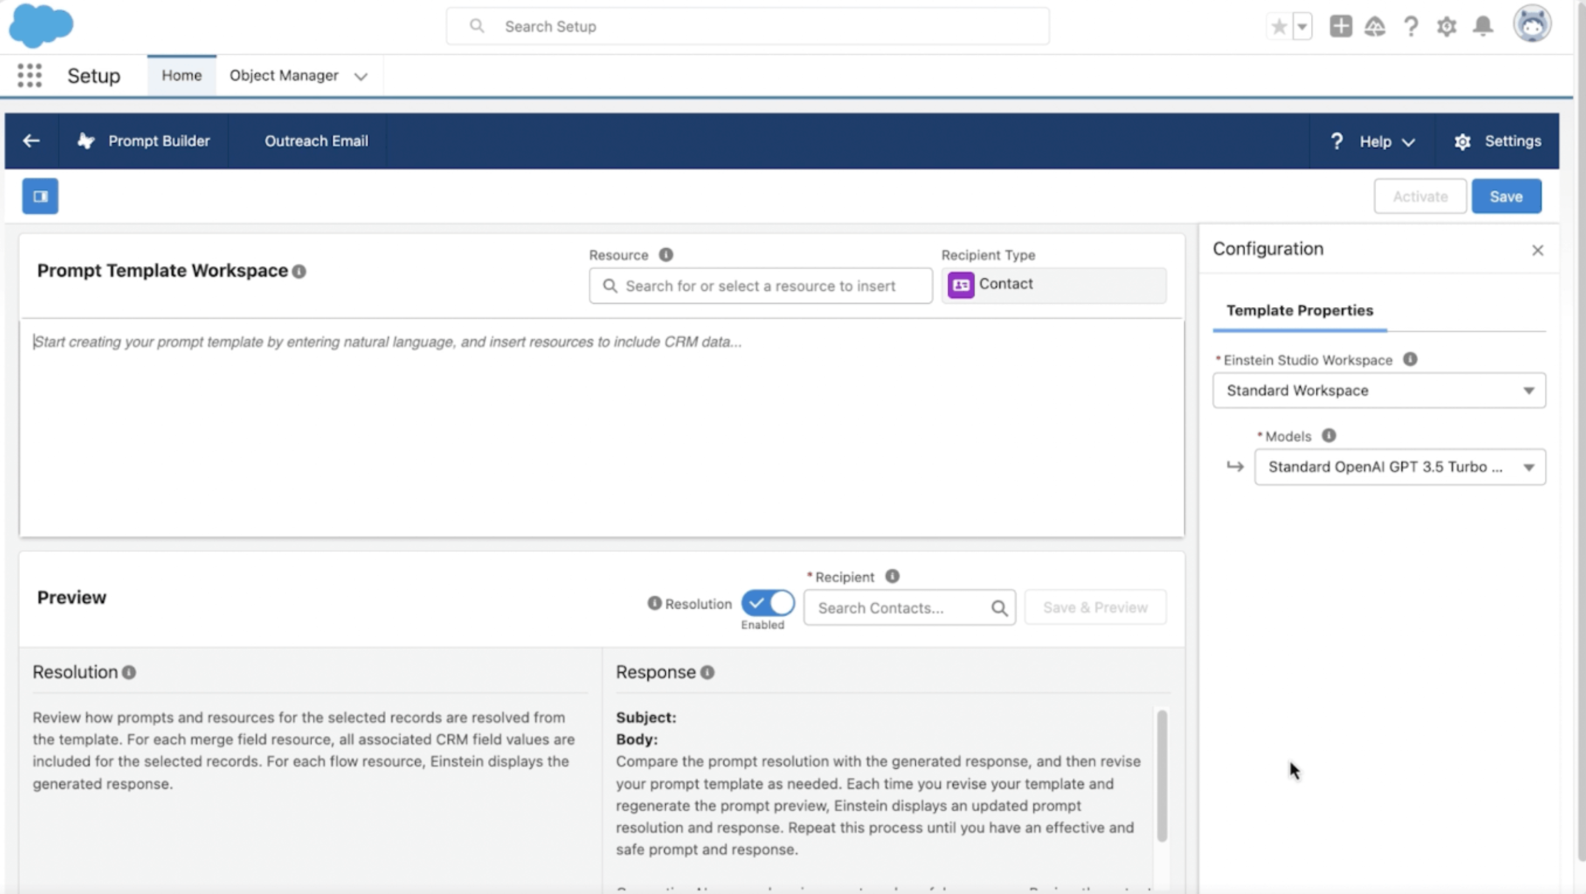Click the Prompt Builder label

click(x=159, y=141)
